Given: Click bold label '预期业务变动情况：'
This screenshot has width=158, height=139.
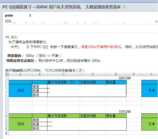Looking at the screenshot, I should pyautogui.click(x=21, y=61).
